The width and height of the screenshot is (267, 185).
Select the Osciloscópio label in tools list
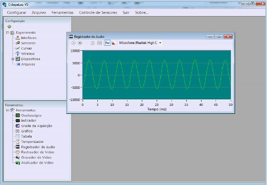[x=31, y=116]
